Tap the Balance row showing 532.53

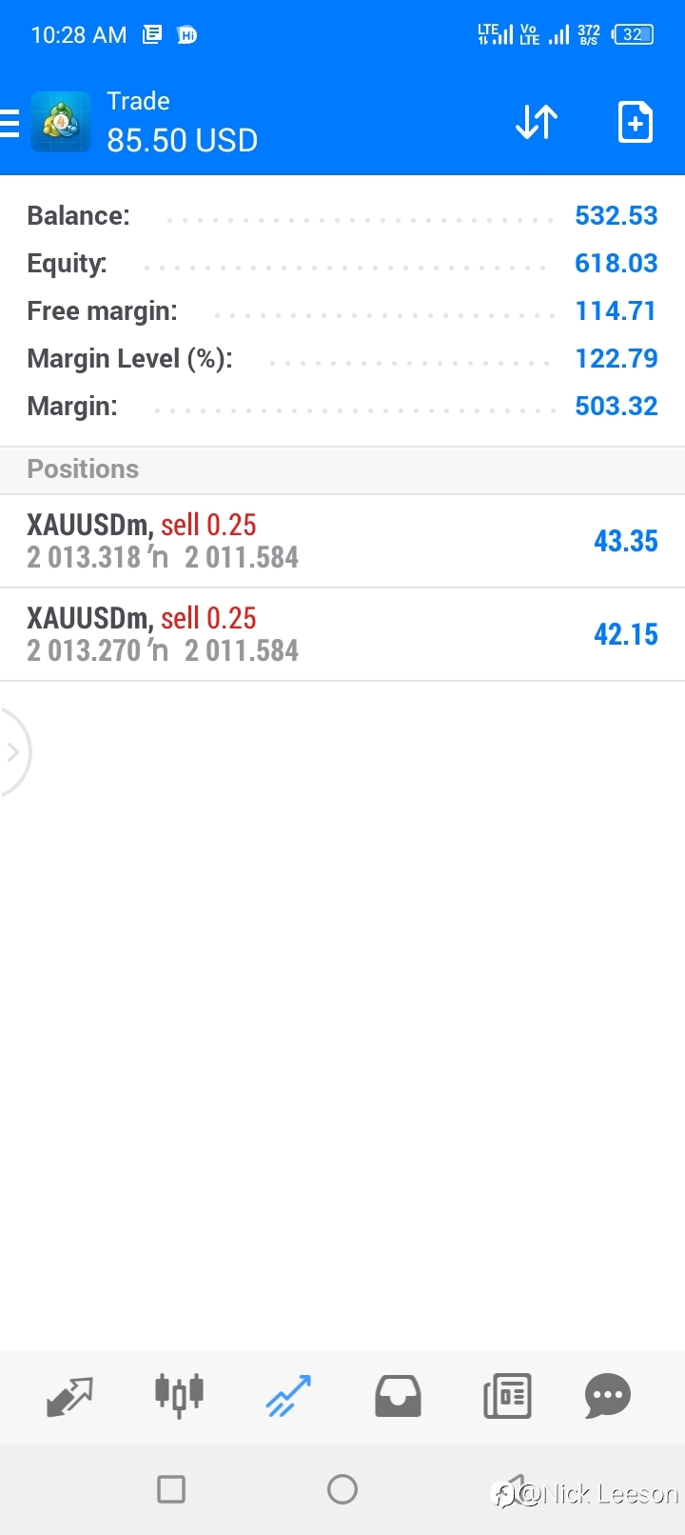click(342, 215)
